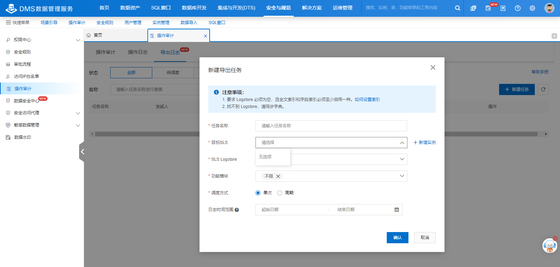Click the robot assistant icon

[549, 246]
